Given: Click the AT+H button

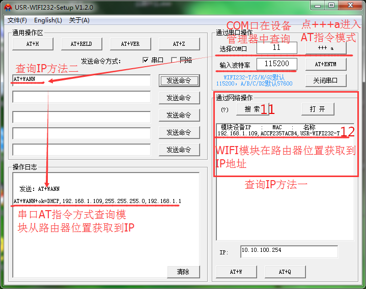Looking at the screenshot, I should pyautogui.click(x=33, y=44).
